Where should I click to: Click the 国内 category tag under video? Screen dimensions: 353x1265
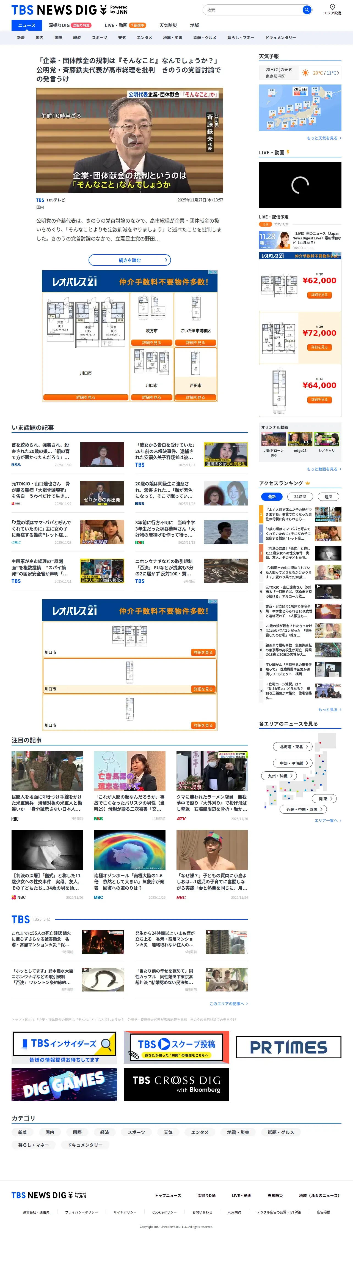click(x=40, y=207)
